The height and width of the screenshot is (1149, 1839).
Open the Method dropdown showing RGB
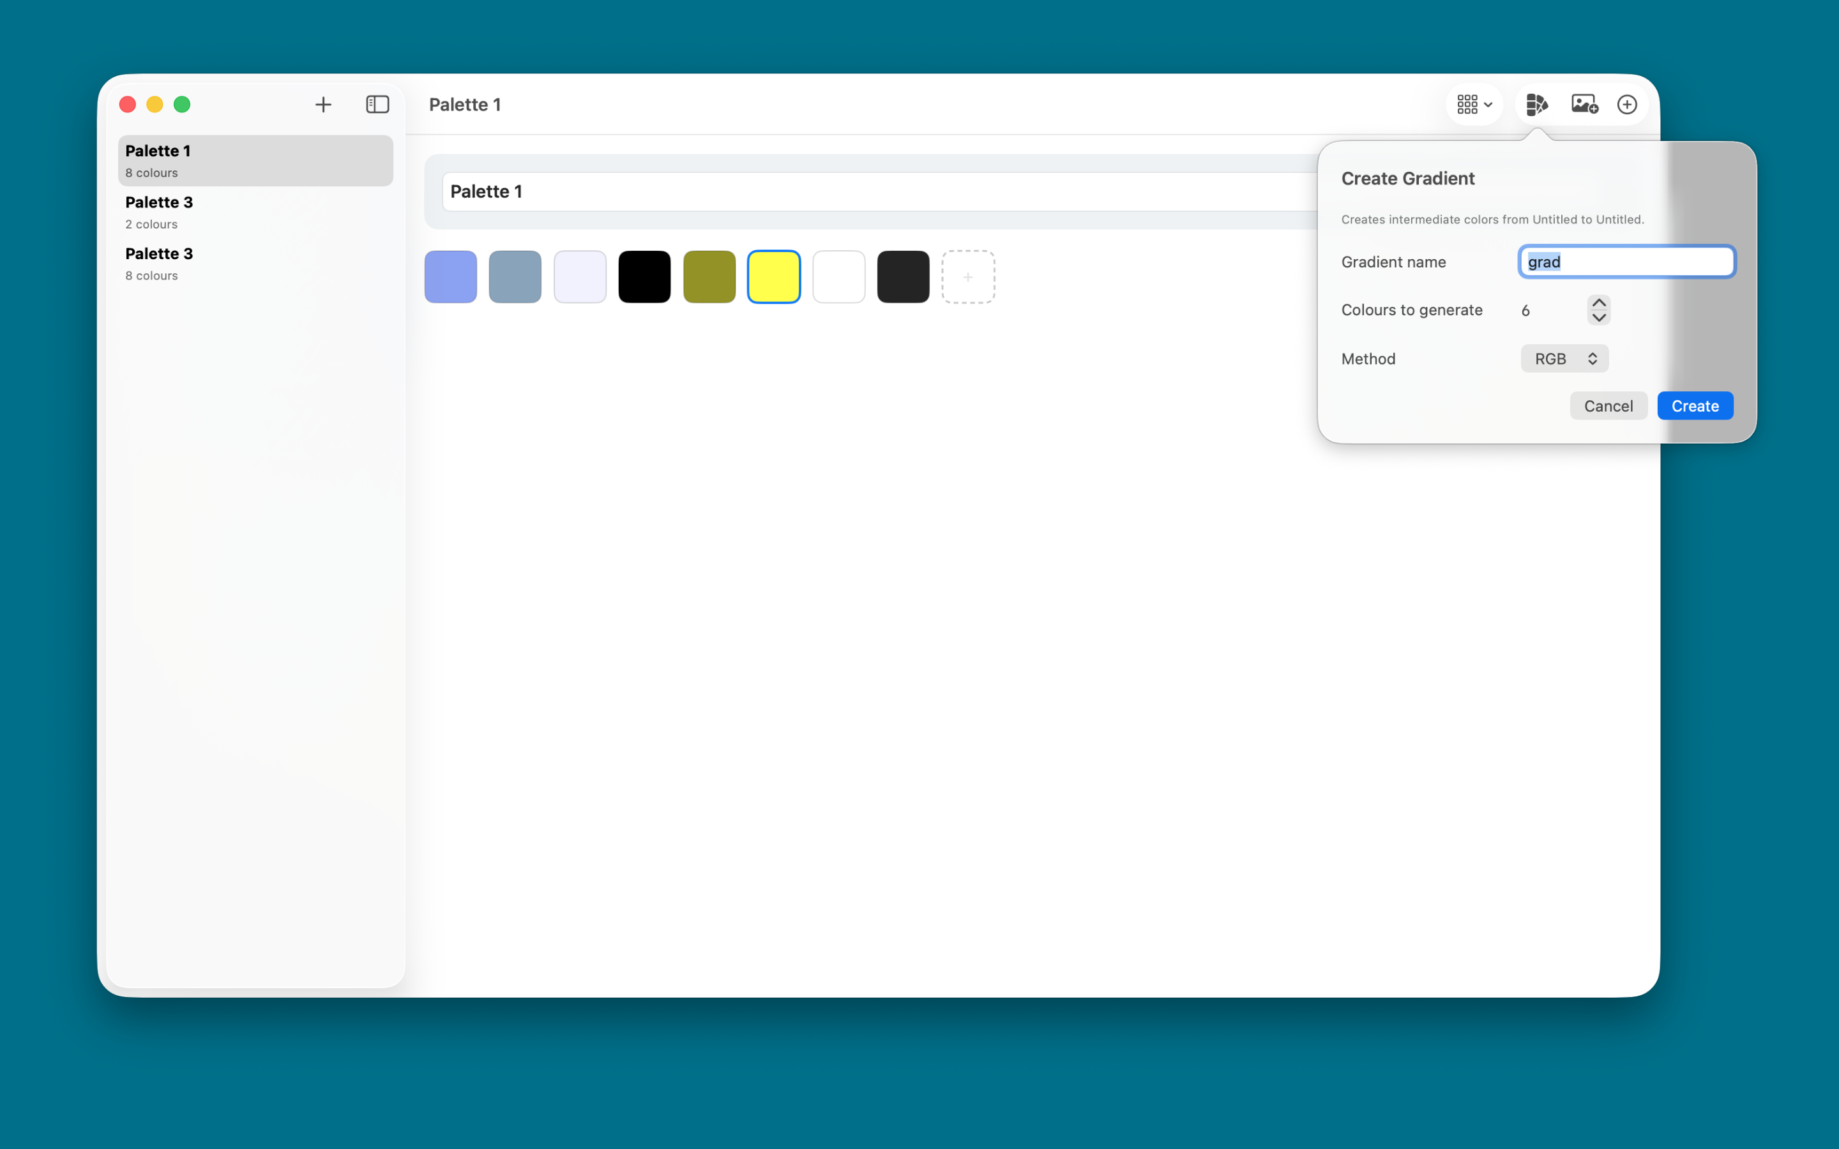[1563, 358]
